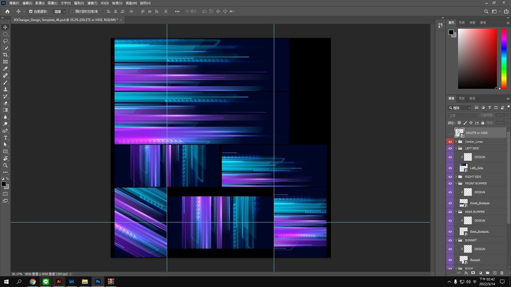Screen dimensions: 511x287
Task: Align top edges in options bar
Action: 143,11
